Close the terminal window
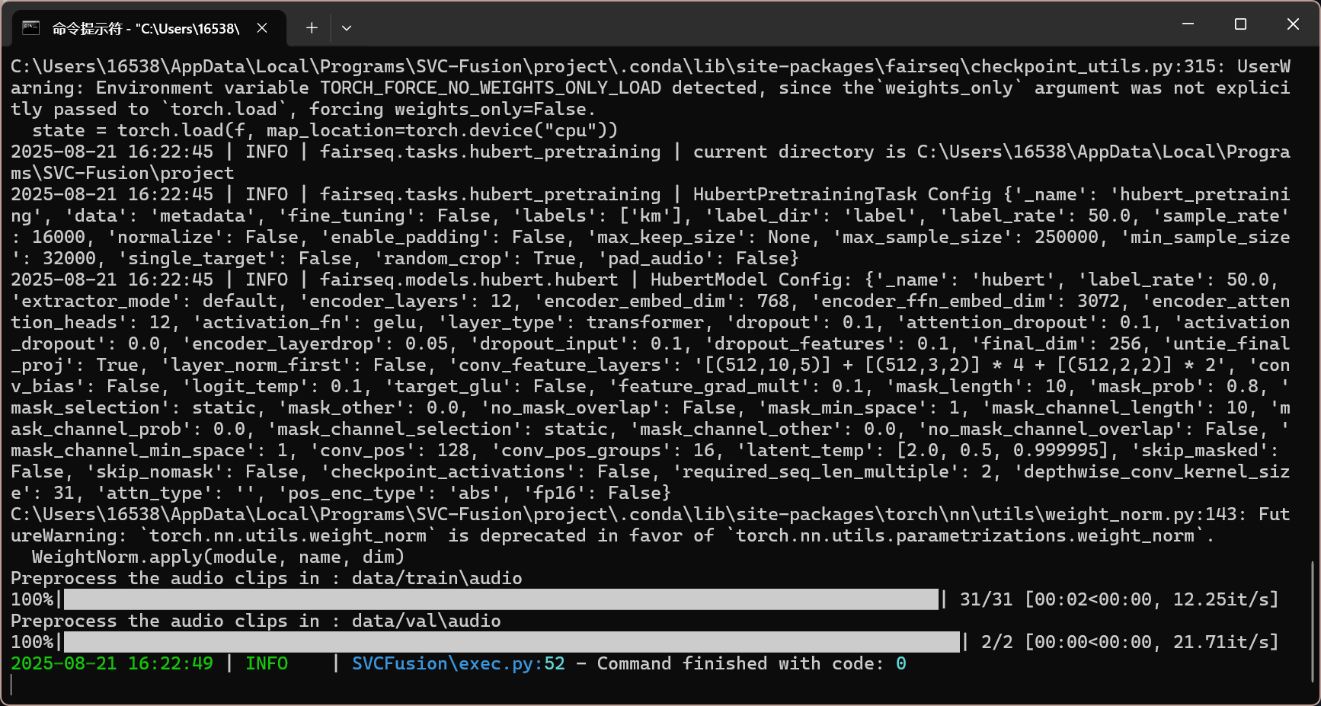 click(1293, 24)
